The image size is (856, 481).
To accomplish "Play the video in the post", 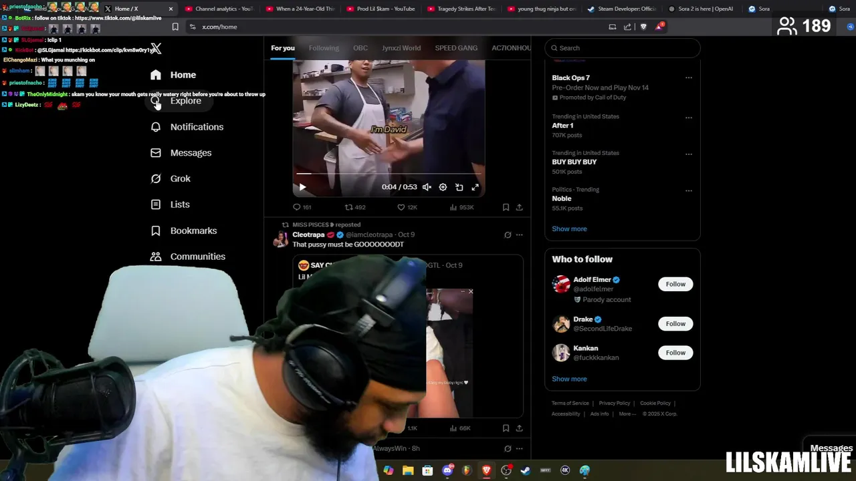I will [302, 187].
